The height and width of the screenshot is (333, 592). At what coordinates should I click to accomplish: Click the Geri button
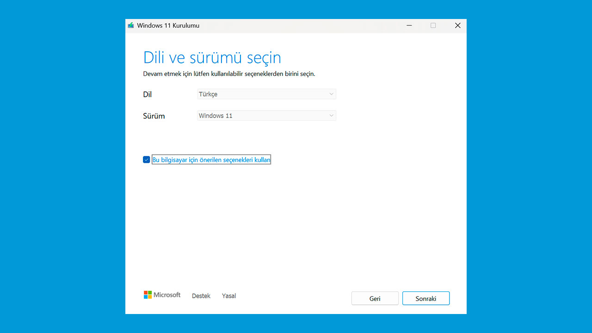point(375,298)
